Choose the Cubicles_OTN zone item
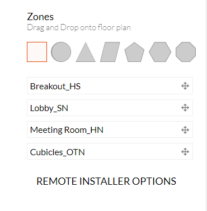 pyautogui.click(x=110, y=151)
